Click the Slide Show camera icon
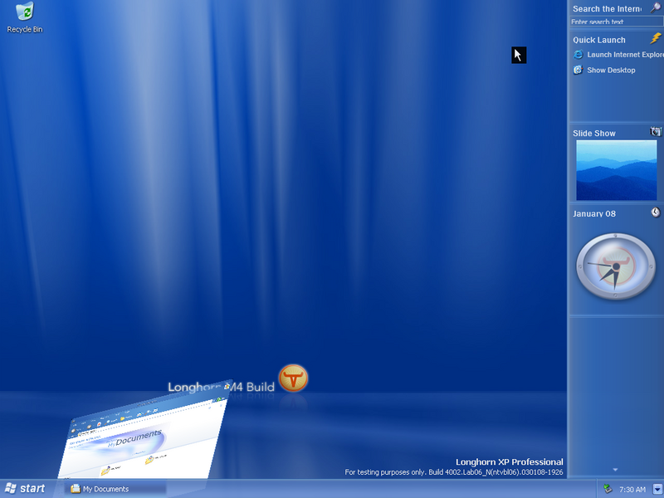 pyautogui.click(x=656, y=132)
